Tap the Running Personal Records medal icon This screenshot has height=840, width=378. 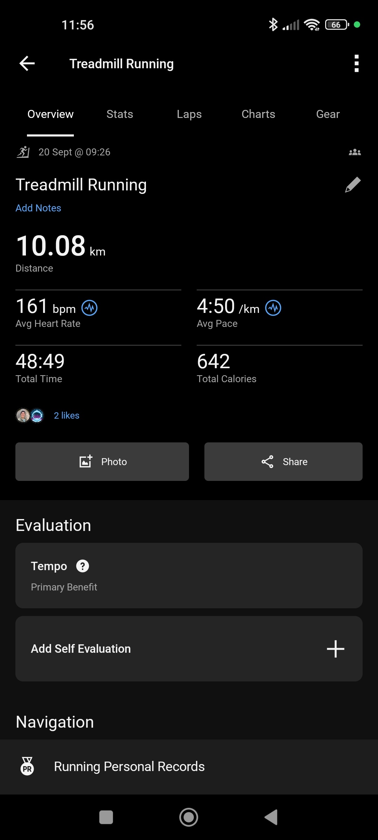pyautogui.click(x=27, y=766)
